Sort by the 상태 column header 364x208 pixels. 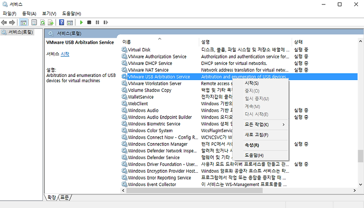coord(325,42)
